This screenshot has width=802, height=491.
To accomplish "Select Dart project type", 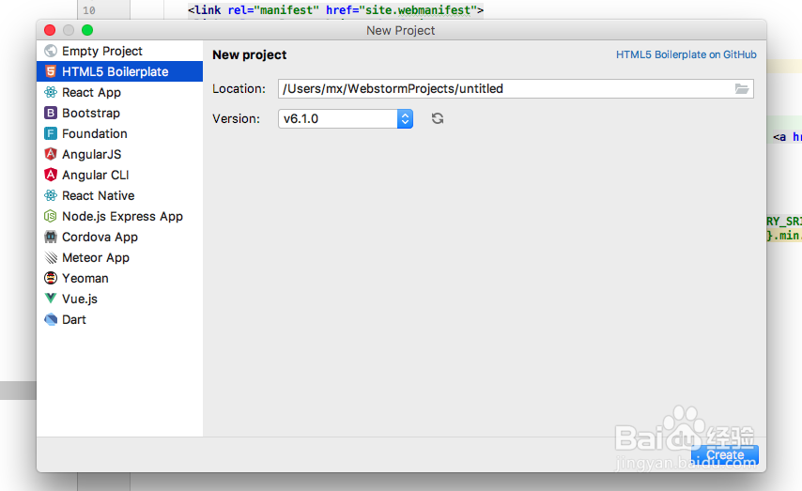I will point(119,319).
